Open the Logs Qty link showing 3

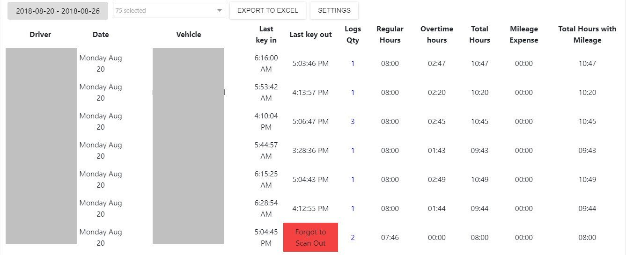353,122
